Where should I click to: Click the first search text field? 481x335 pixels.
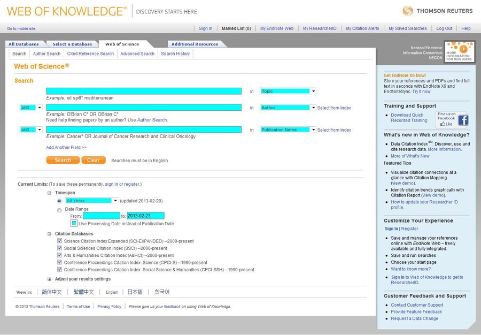coord(144,92)
